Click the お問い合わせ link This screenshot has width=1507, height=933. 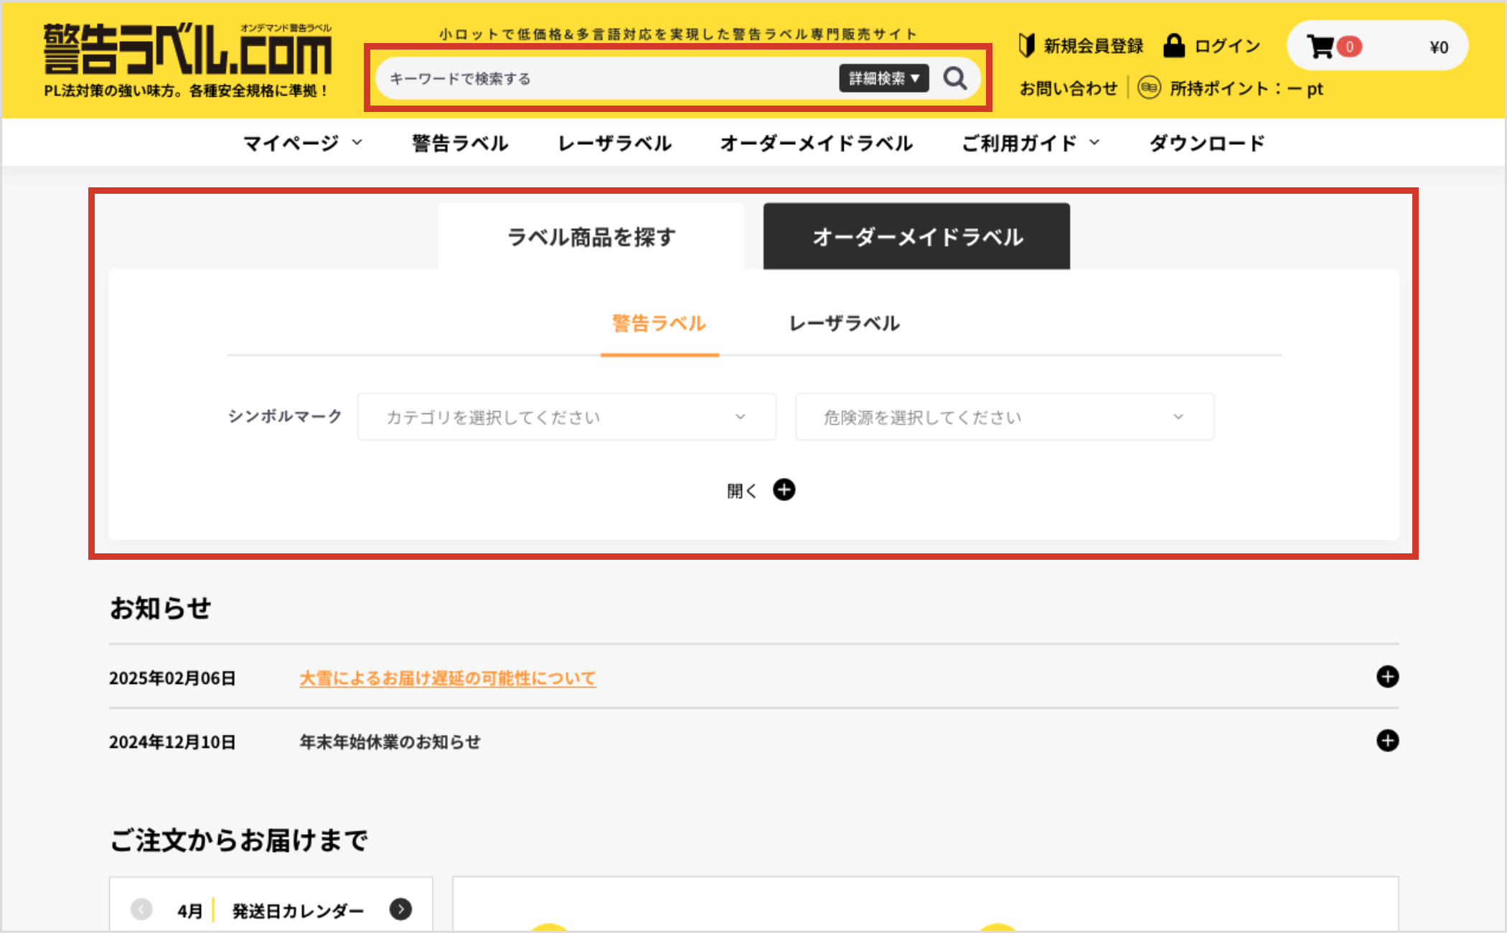click(x=1069, y=88)
